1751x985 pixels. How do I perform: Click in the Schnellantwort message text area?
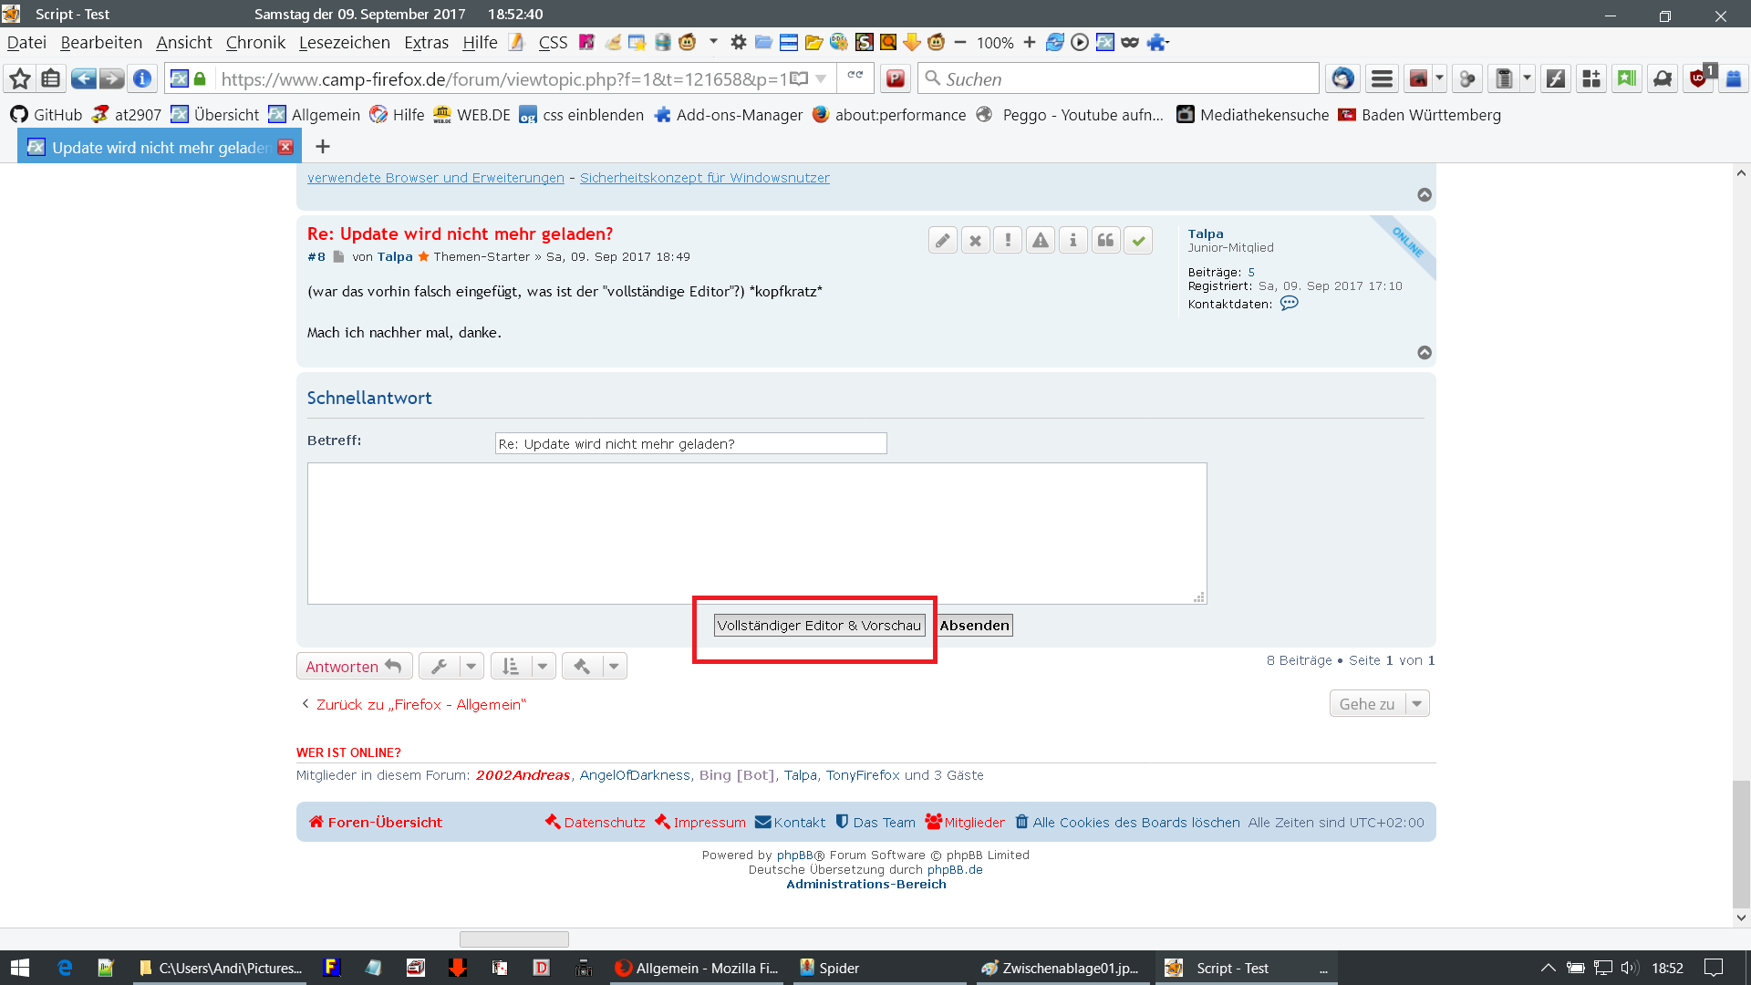pyautogui.click(x=757, y=534)
